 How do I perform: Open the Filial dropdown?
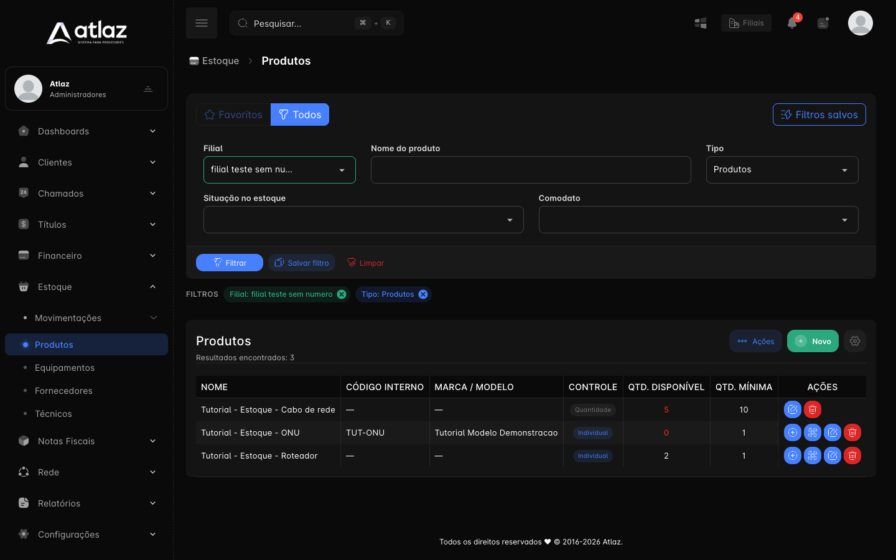coord(279,170)
